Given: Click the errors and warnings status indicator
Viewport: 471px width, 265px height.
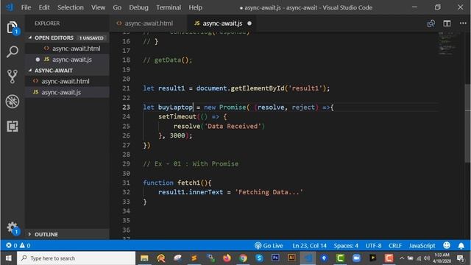Looking at the screenshot, I should pos(18,245).
